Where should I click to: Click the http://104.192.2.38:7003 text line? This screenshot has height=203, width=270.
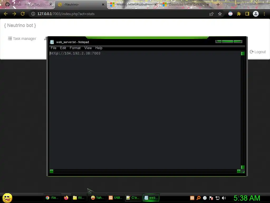(75, 53)
